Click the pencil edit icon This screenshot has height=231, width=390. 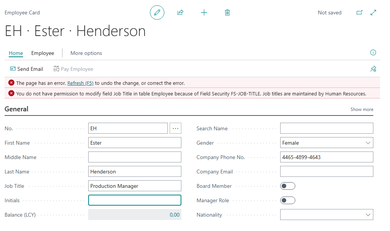click(157, 12)
